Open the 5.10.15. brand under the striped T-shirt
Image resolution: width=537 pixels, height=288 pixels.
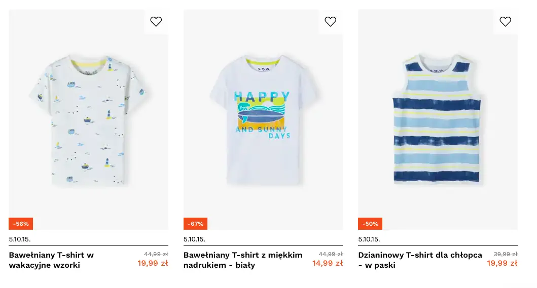pos(369,239)
